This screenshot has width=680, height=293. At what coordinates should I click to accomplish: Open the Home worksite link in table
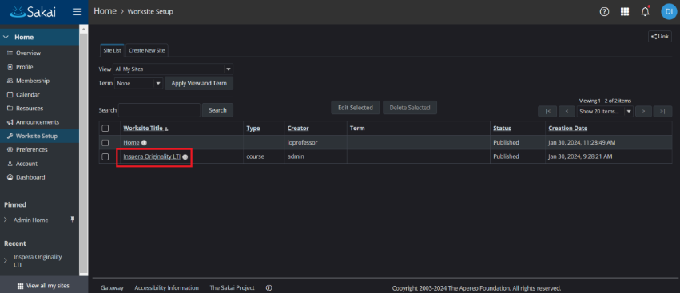click(x=131, y=143)
